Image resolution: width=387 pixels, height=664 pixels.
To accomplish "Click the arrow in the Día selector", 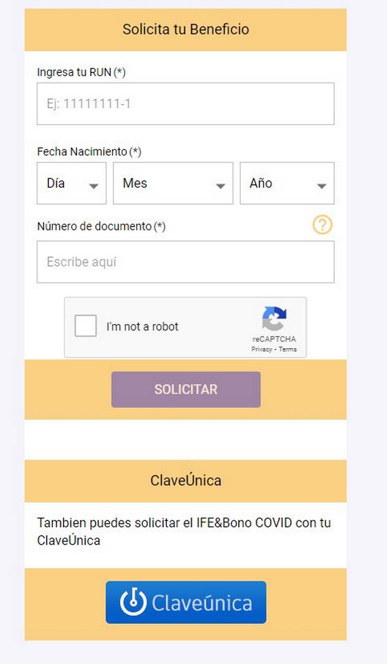I will pyautogui.click(x=94, y=186).
